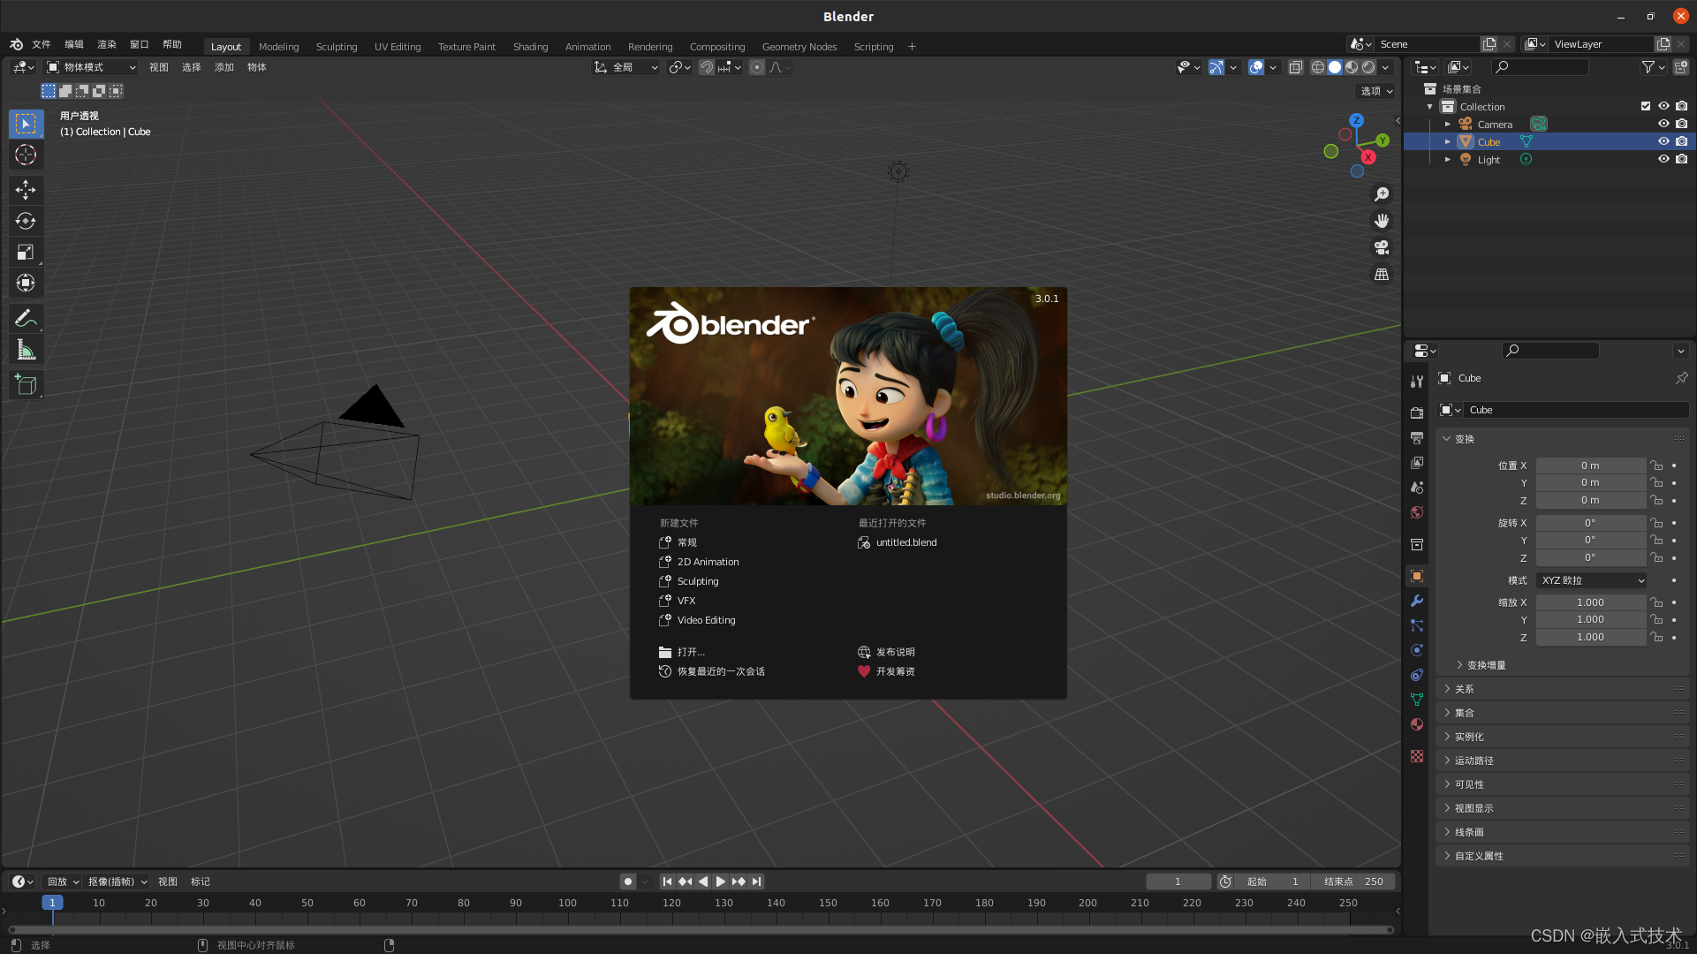The image size is (1697, 954).
Task: Click 2D Animation new file option
Action: pyautogui.click(x=708, y=562)
